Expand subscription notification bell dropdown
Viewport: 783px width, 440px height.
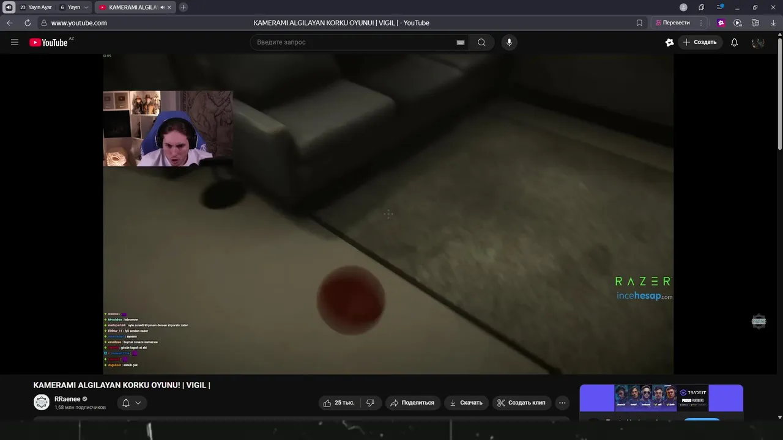pyautogui.click(x=132, y=403)
